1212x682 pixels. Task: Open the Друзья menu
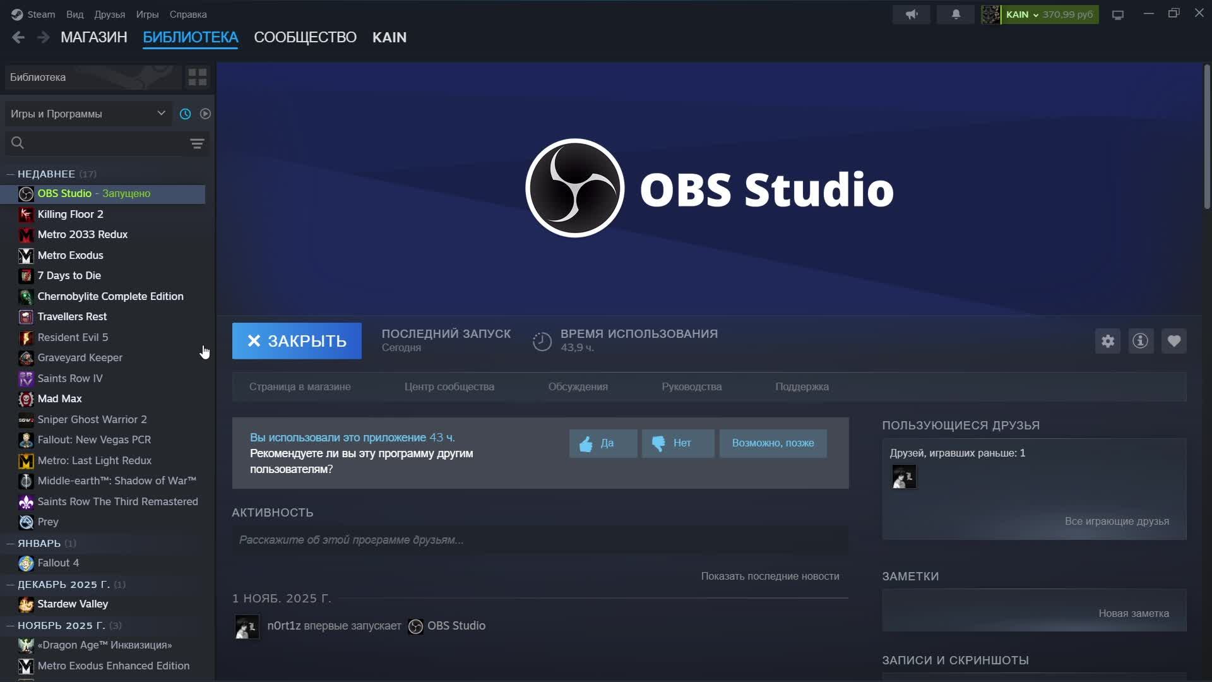tap(109, 15)
